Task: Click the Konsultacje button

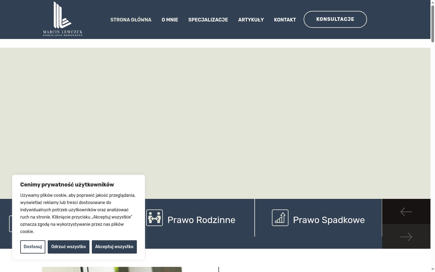Action: coord(335,19)
